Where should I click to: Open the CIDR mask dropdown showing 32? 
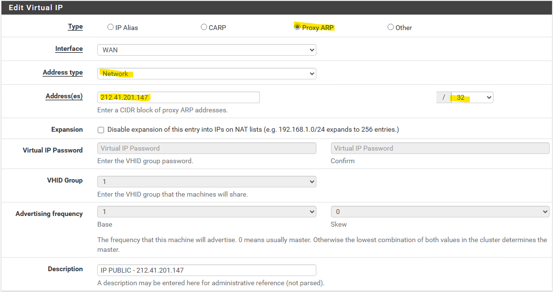pos(472,97)
